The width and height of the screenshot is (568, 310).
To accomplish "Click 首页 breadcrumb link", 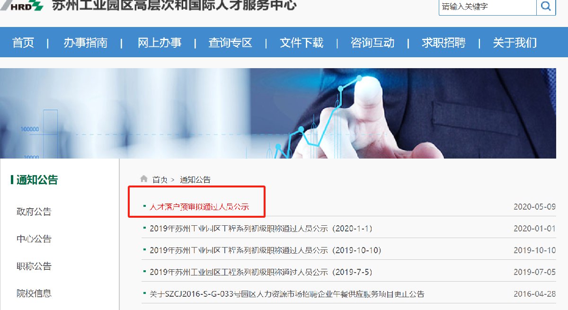I will click(x=160, y=180).
